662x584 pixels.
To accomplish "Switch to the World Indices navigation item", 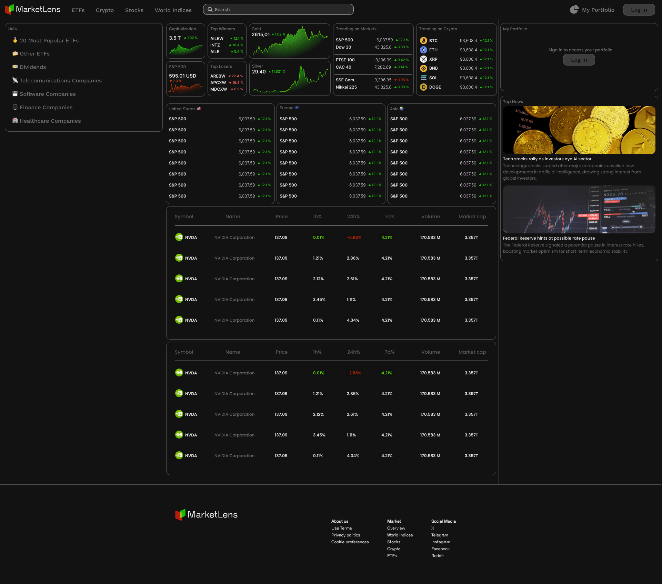I will (x=173, y=10).
